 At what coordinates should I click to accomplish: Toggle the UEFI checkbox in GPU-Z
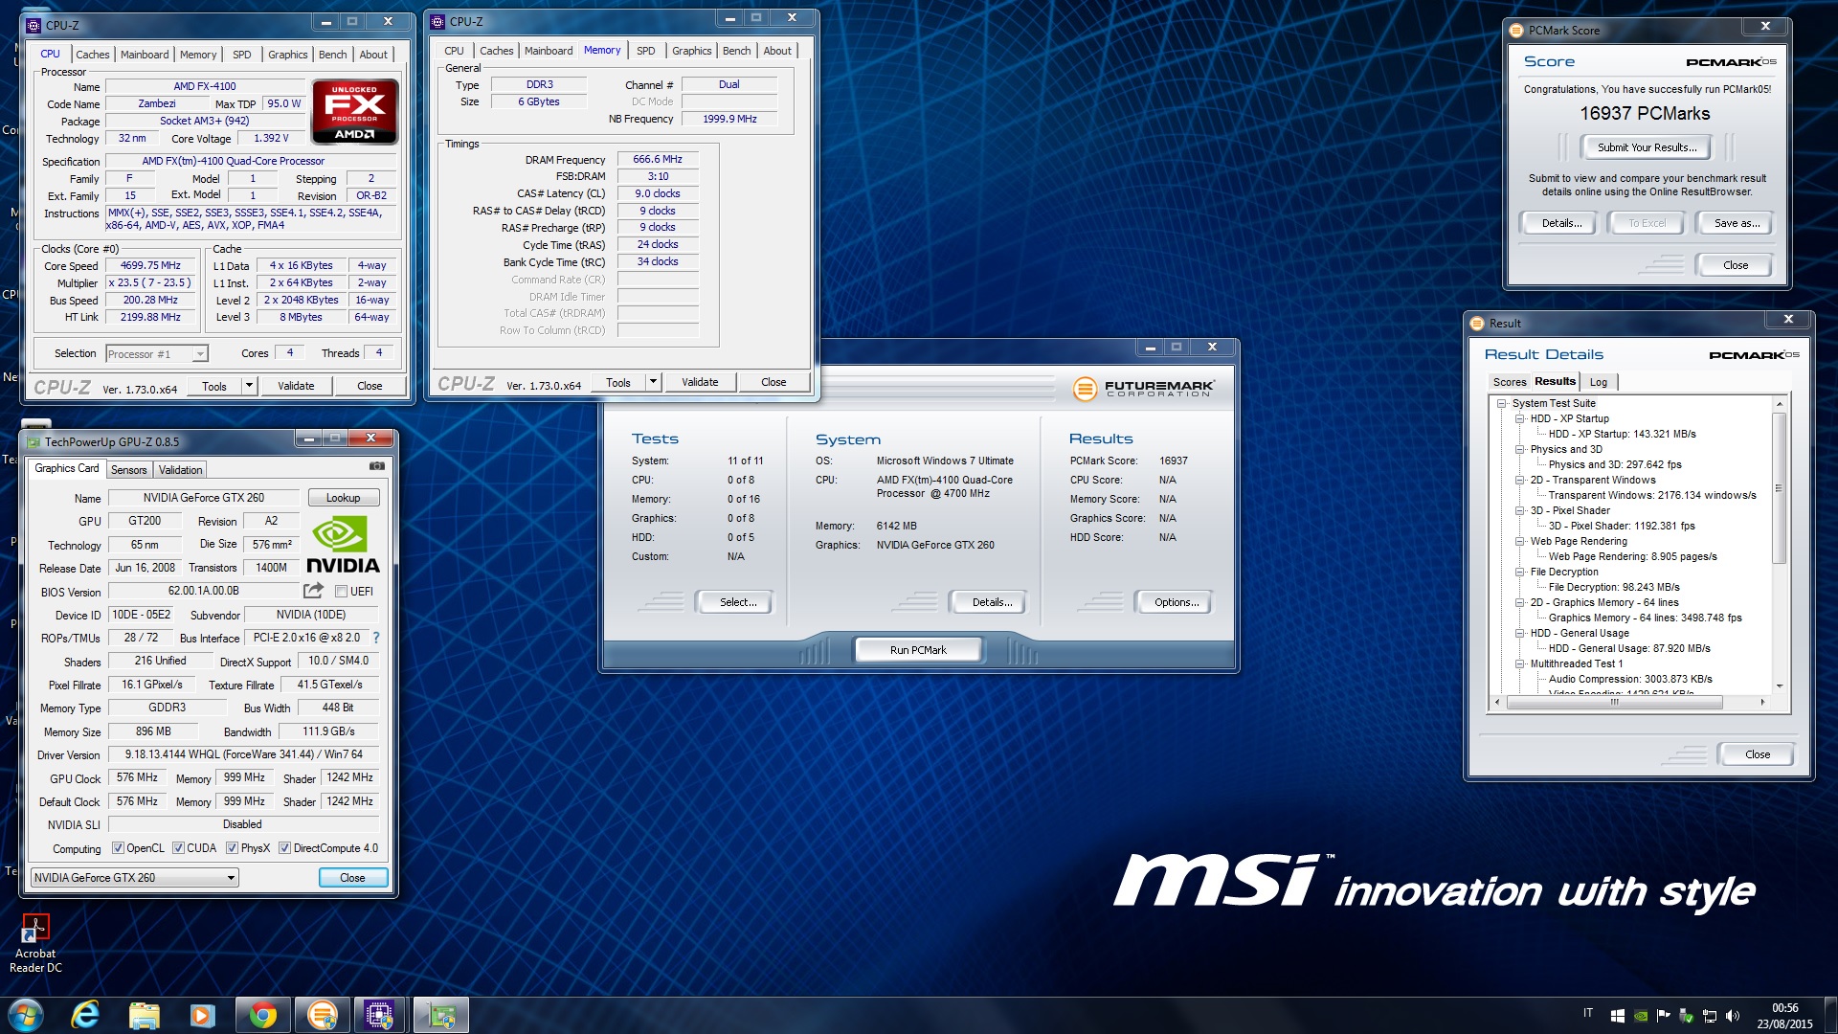(x=341, y=592)
